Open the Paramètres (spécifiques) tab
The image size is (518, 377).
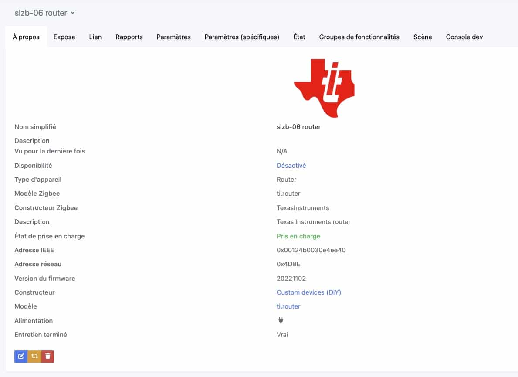[x=242, y=37]
